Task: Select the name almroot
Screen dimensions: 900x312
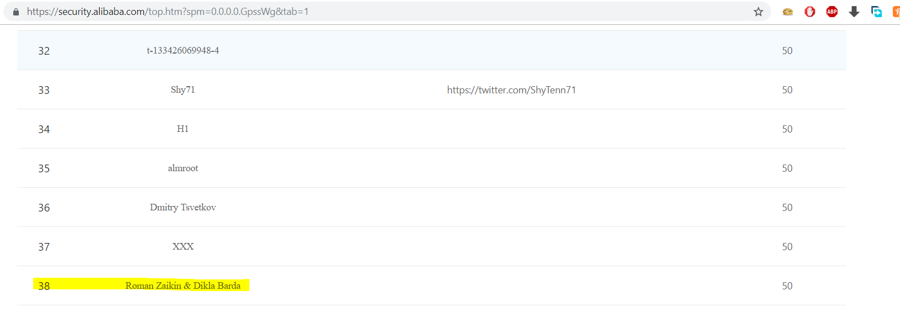Action: click(x=183, y=168)
